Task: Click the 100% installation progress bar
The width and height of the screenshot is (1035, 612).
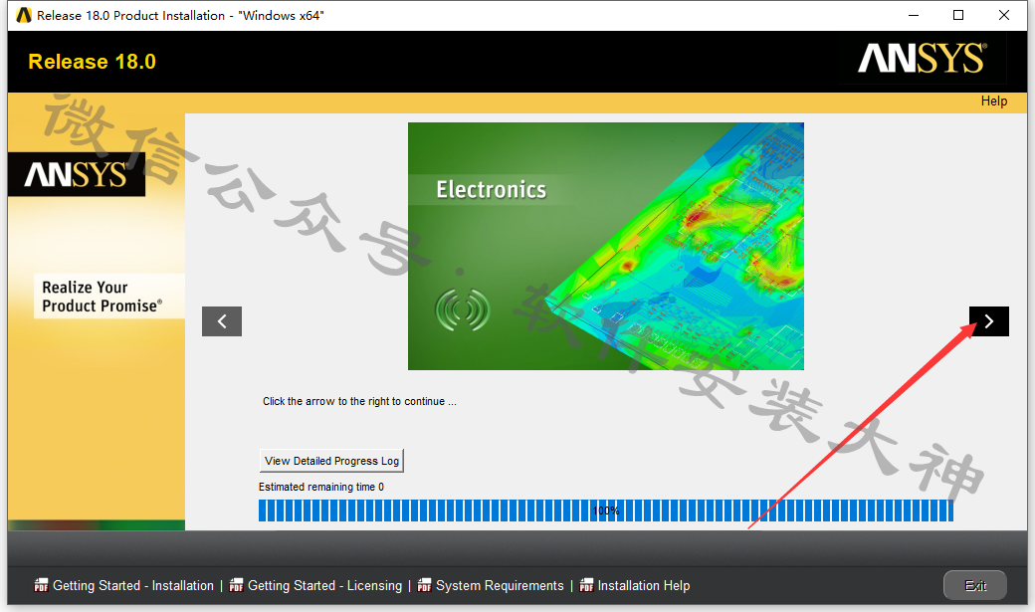Action: click(606, 510)
